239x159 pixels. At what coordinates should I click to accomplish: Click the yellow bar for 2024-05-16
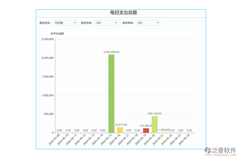(119, 130)
